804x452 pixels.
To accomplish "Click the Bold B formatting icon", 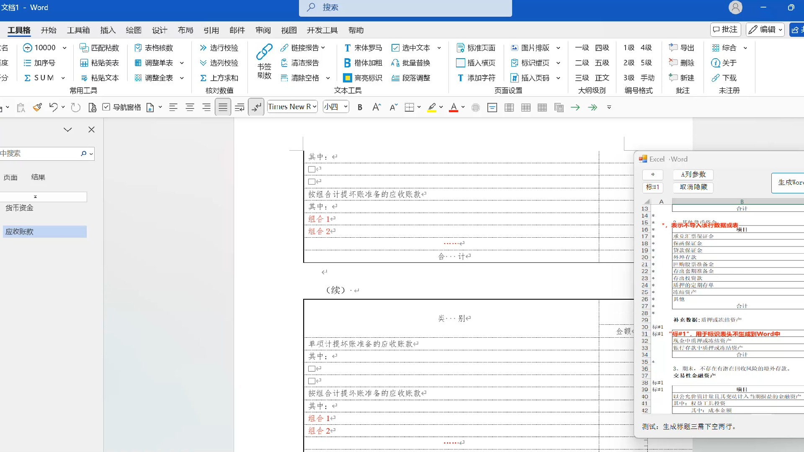I will point(360,107).
